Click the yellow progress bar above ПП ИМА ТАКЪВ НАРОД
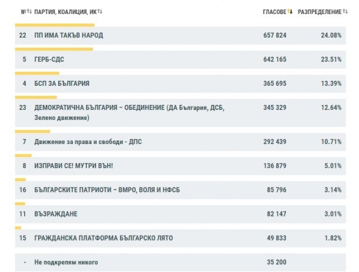Viewport: 359px width, 272px height. point(54,25)
